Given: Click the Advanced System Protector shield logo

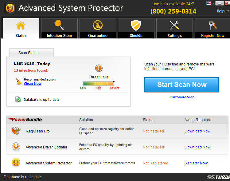Looking at the screenshot, I should (x=10, y=8).
